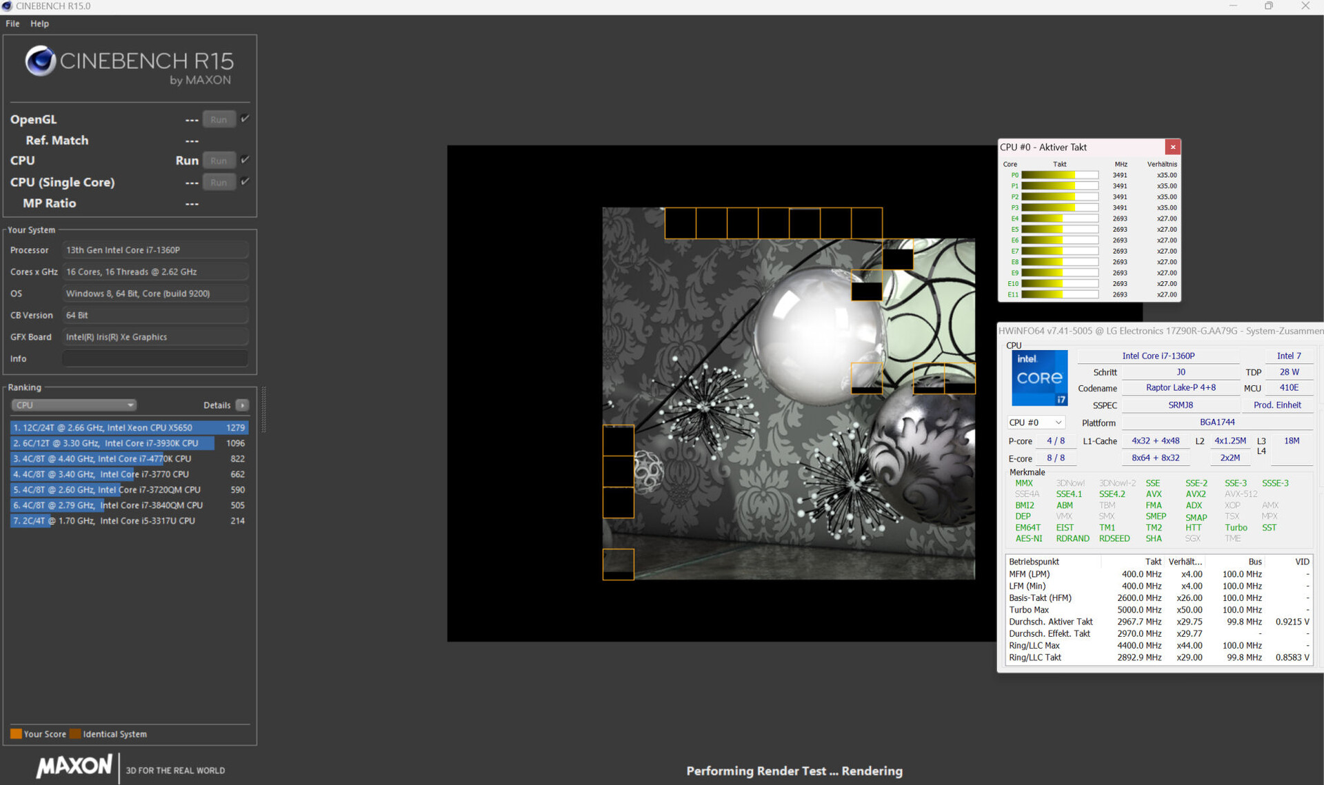Toggle the CPU (Single Core) checkmark
Viewport: 1324px width, 785px height.
pyautogui.click(x=245, y=181)
